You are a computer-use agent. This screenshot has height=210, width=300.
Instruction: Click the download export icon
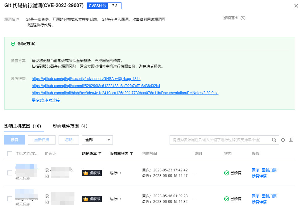pyautogui.click(x=291, y=140)
